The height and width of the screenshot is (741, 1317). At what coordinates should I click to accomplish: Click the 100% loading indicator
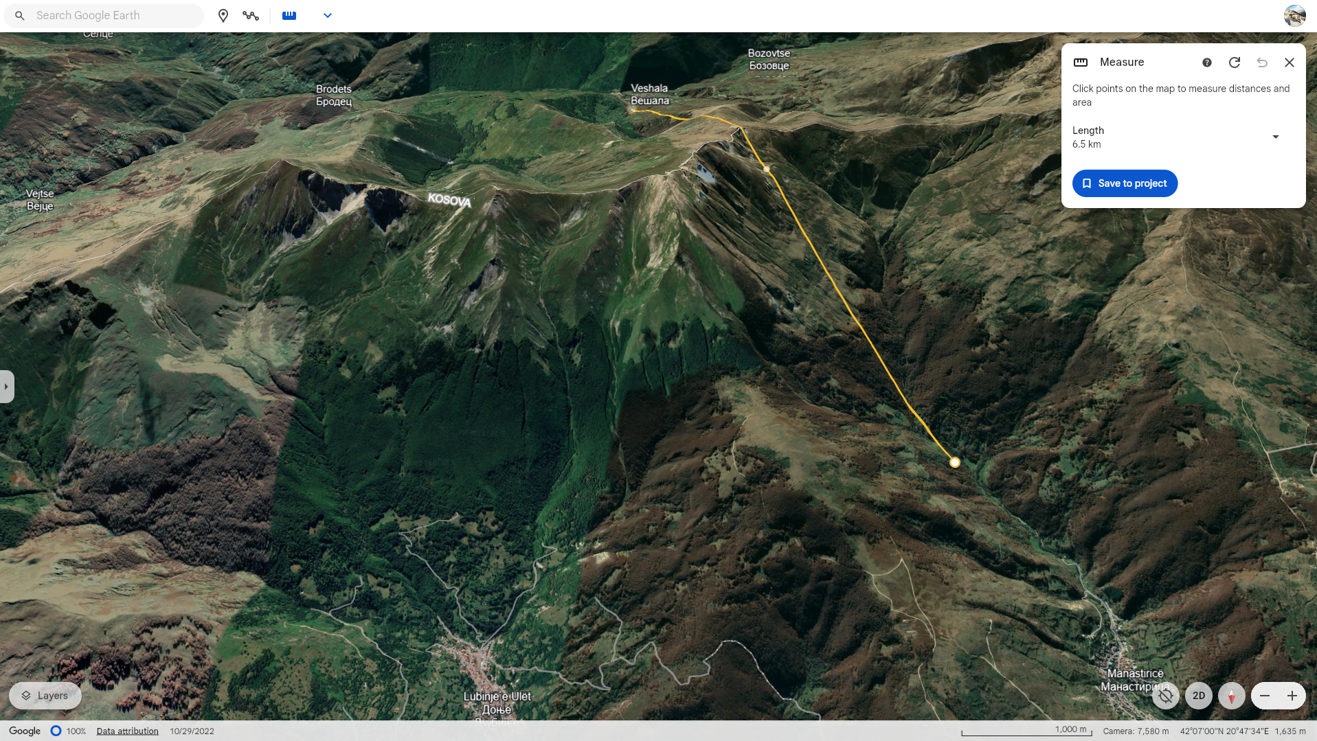[69, 731]
